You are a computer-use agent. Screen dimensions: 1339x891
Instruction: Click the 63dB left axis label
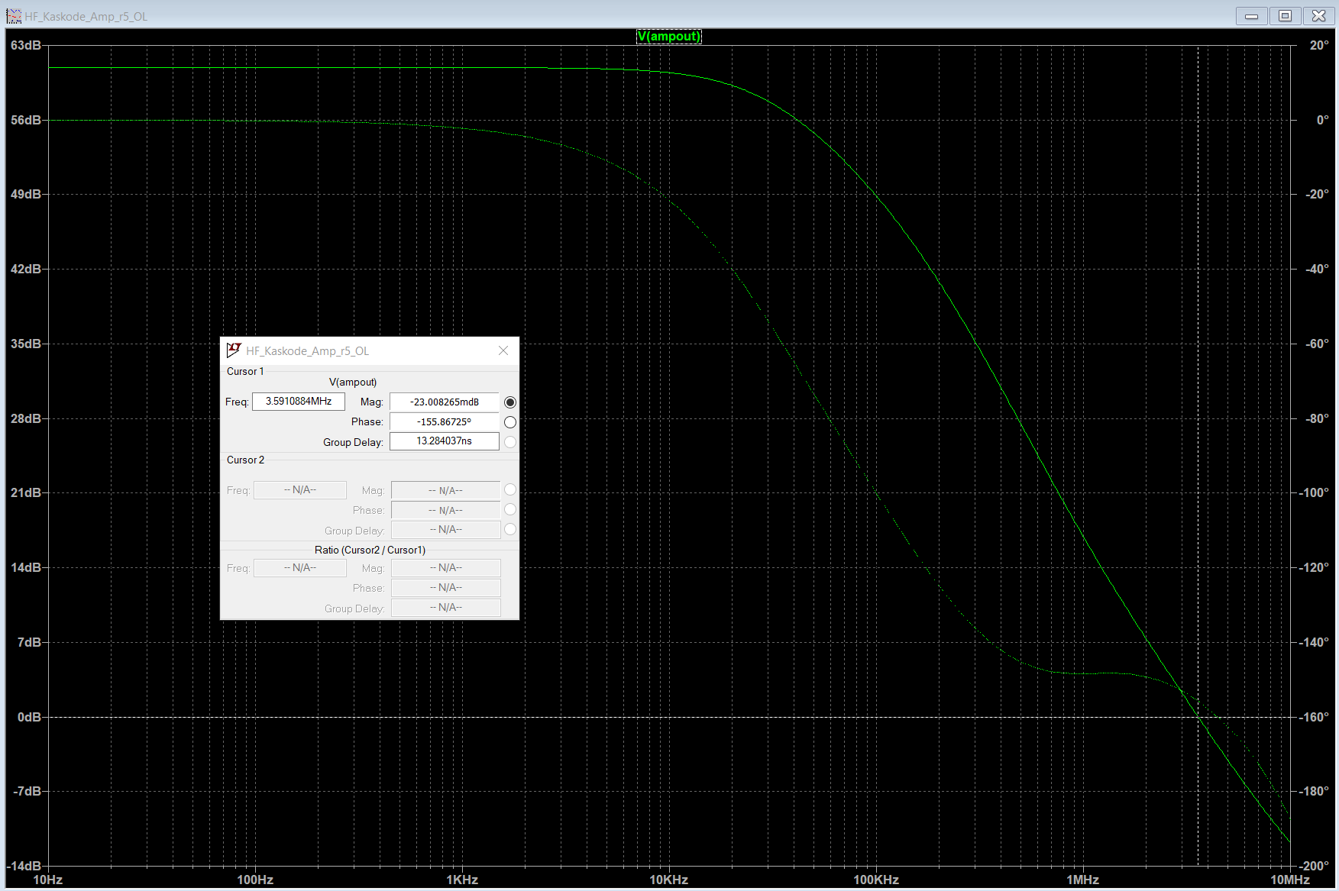pyautogui.click(x=25, y=46)
